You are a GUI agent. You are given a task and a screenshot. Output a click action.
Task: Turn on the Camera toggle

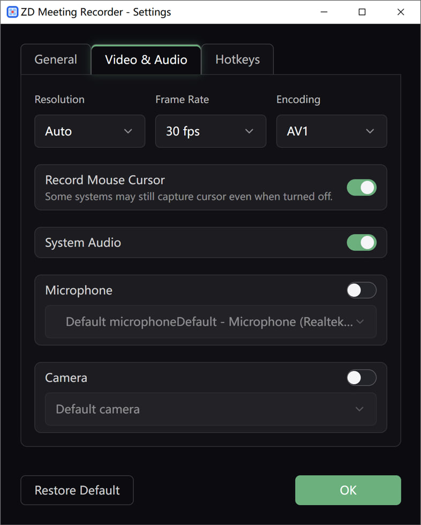point(362,378)
